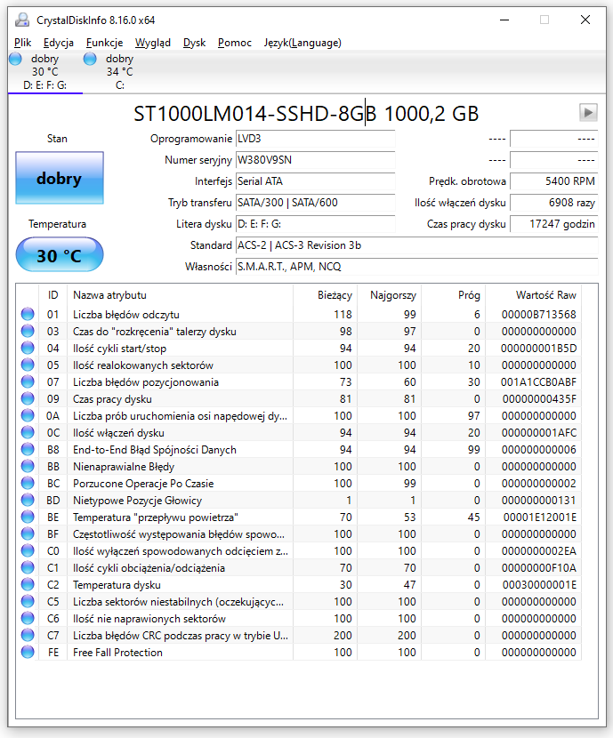Click the status icon for attribute 01
613x738 pixels.
tap(28, 314)
